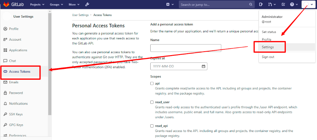317x140 pixels.
Task: Click the GitLab fox logo
Action: click(x=6, y=4)
